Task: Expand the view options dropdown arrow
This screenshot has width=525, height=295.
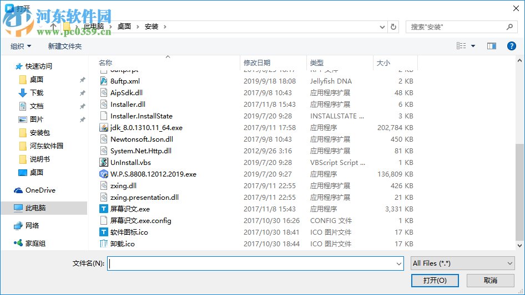Action: tap(473, 46)
